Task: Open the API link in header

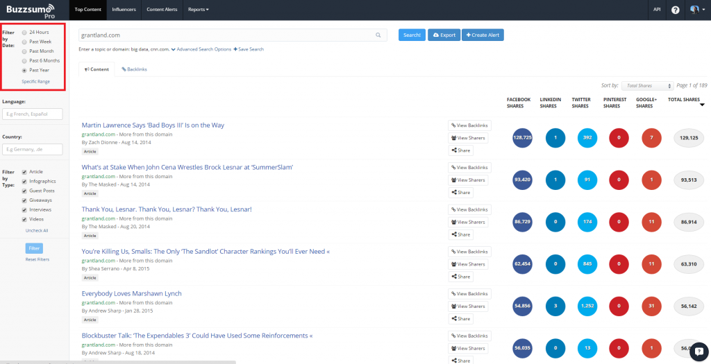Action: [657, 10]
